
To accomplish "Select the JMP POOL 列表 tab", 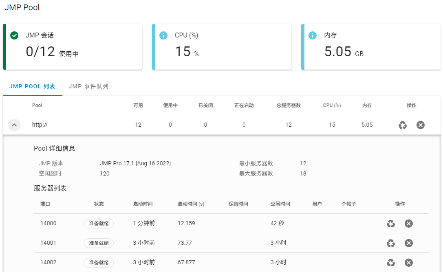I will [x=32, y=86].
